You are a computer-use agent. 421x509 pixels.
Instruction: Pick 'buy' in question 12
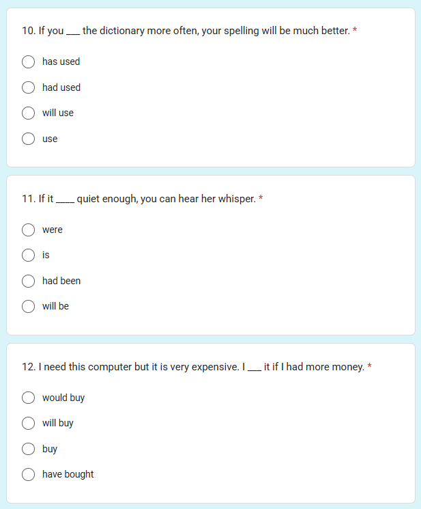pyautogui.click(x=28, y=449)
